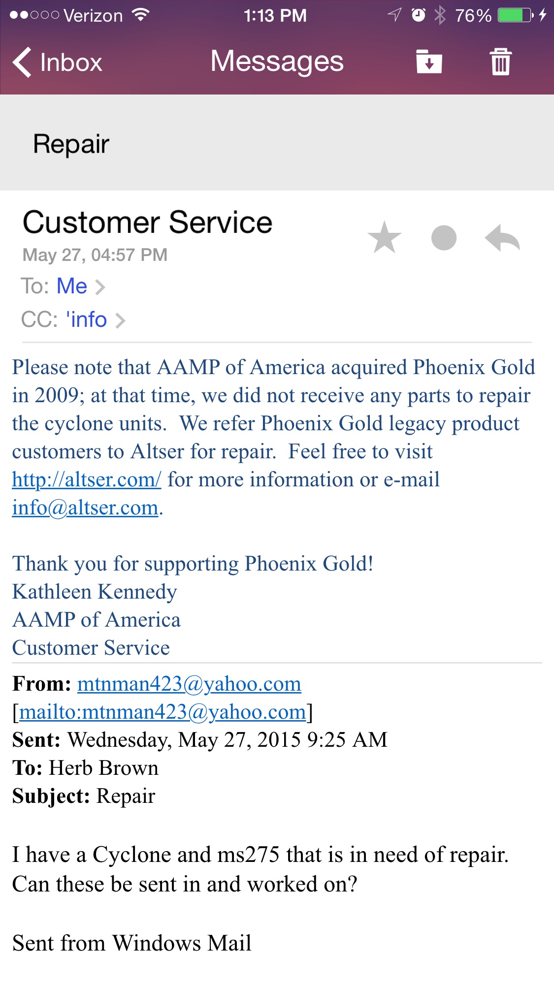Open the http://altser.com/ link
The height and width of the screenshot is (985, 554).
tap(87, 479)
